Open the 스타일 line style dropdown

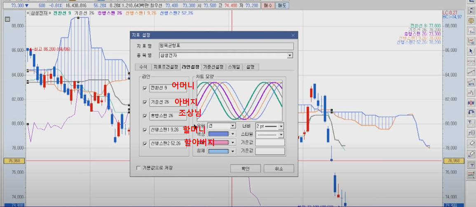[x=281, y=134]
